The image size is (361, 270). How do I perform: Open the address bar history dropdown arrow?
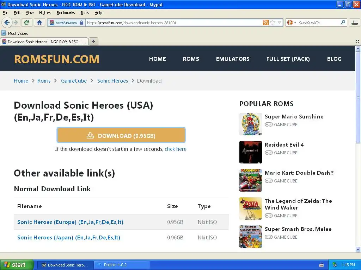pos(279,22)
